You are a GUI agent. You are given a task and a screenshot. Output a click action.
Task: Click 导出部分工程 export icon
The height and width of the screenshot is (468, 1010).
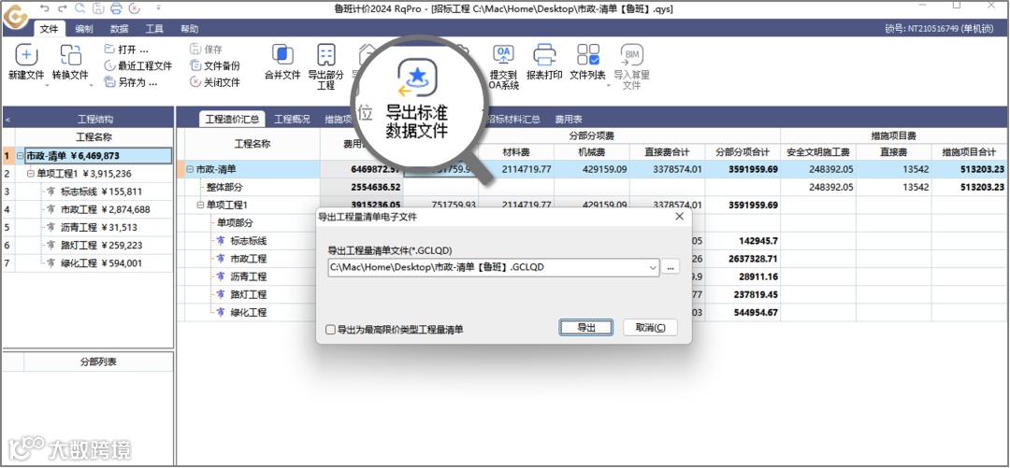click(326, 55)
